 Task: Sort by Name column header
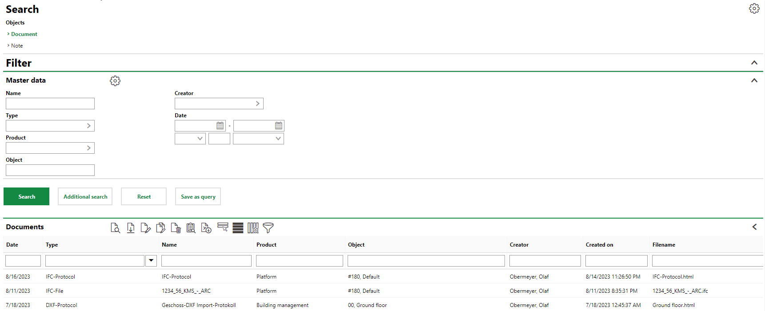click(169, 245)
